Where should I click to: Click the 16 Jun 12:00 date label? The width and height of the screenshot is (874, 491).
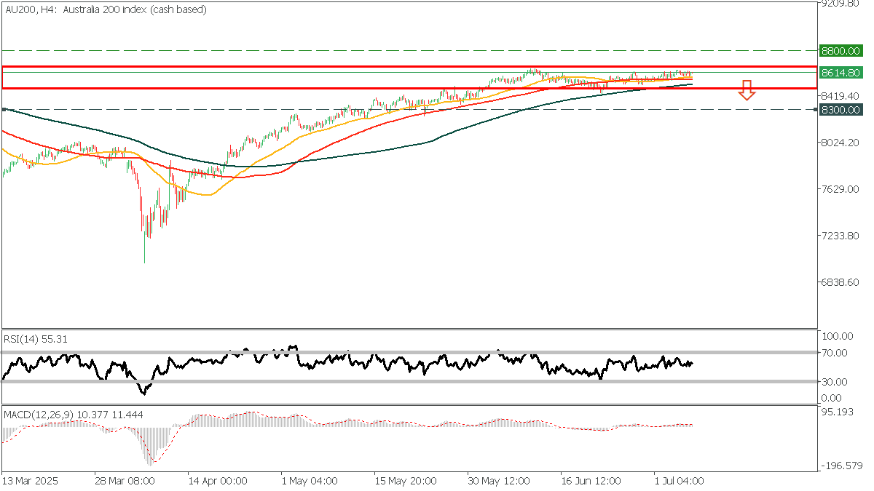[x=591, y=481]
